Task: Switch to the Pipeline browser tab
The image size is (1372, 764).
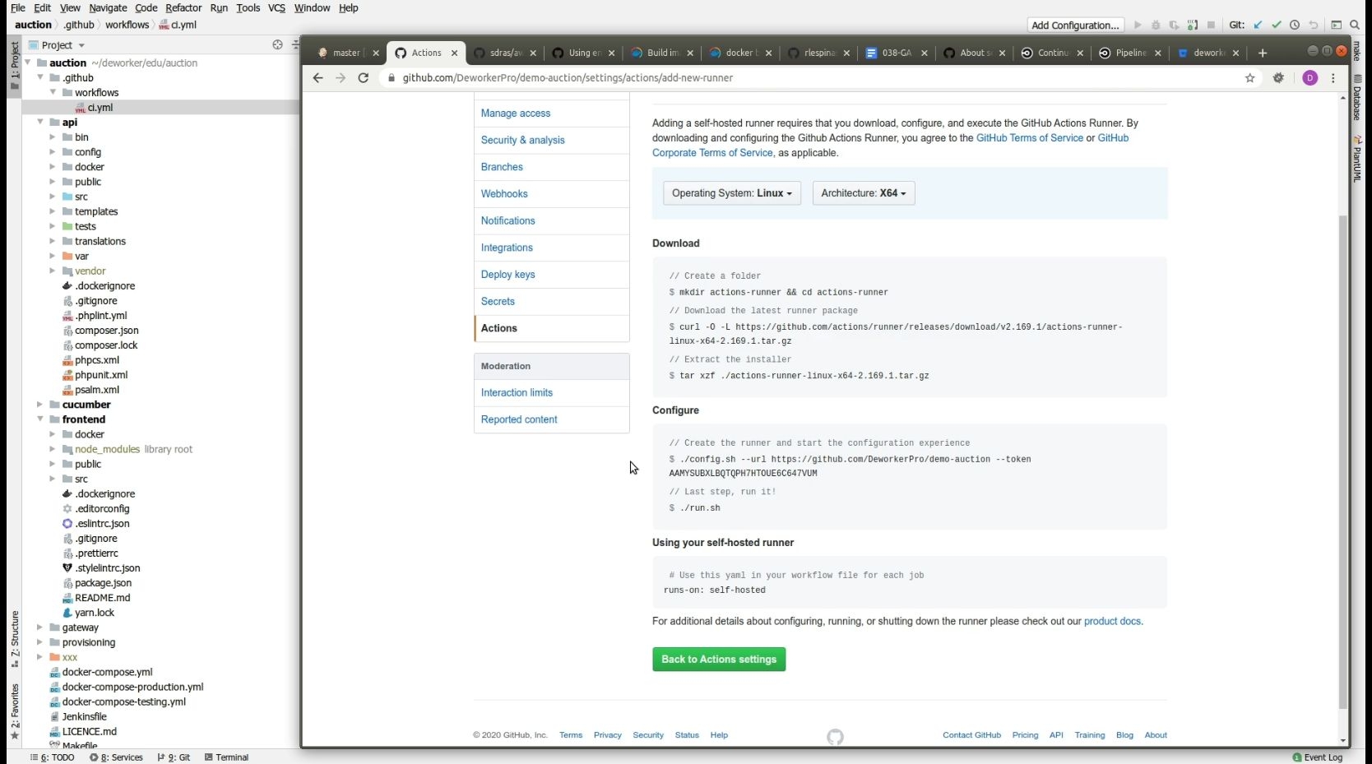Action: [x=1130, y=53]
